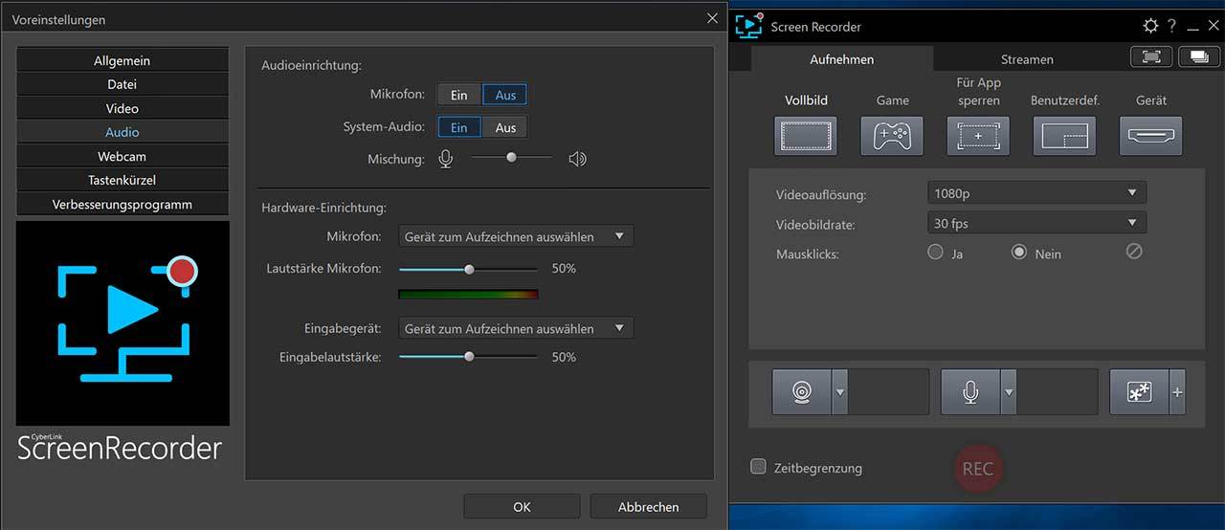Turn System-Audio Ein
This screenshot has height=530, width=1225.
tap(459, 127)
